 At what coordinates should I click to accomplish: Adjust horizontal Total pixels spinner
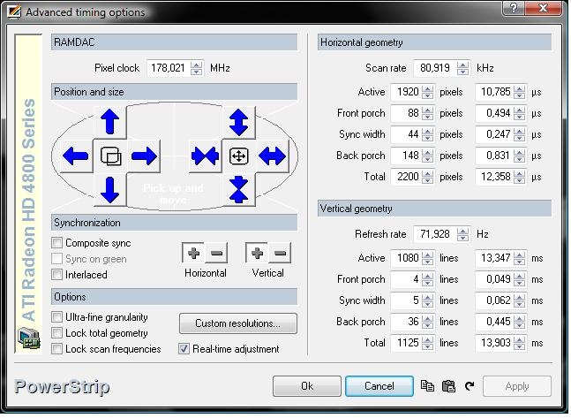[427, 177]
